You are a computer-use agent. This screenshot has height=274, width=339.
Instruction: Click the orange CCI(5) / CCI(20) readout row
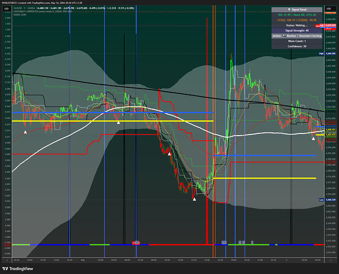click(297, 20)
